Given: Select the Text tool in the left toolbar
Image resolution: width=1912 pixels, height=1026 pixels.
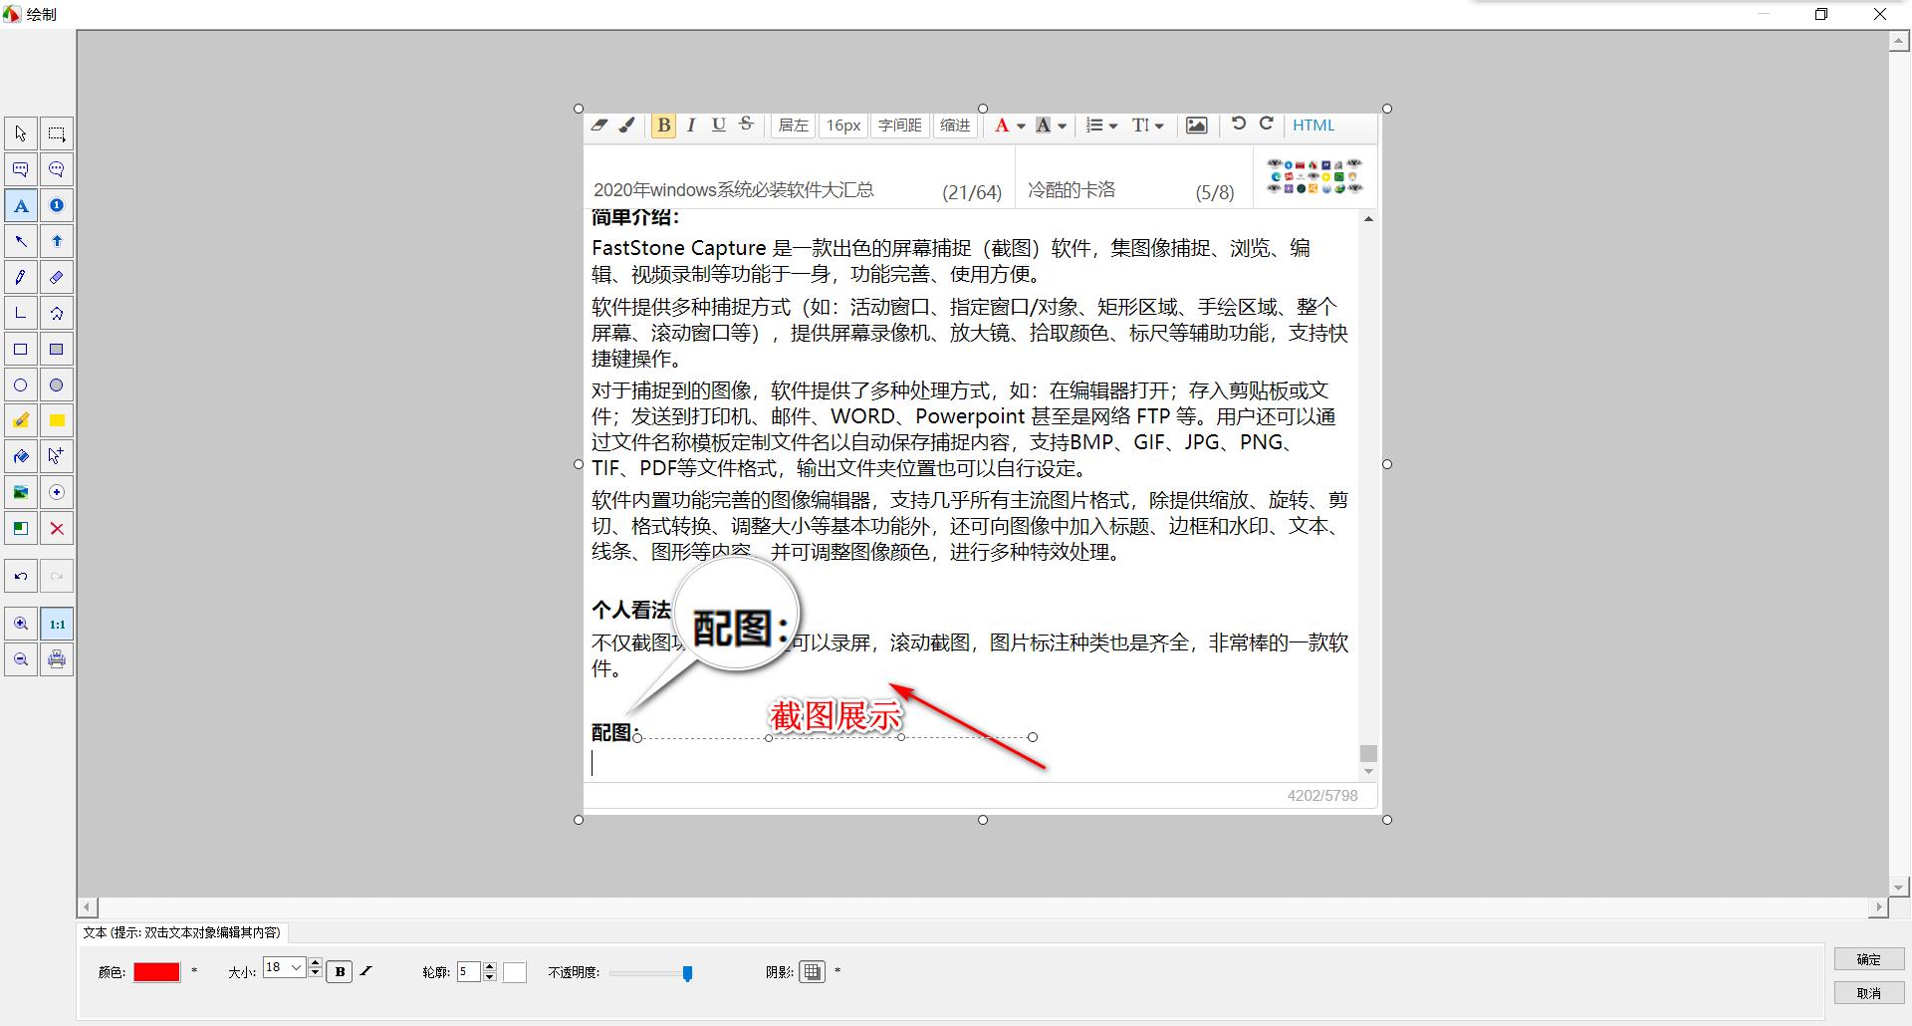Looking at the screenshot, I should click(21, 205).
